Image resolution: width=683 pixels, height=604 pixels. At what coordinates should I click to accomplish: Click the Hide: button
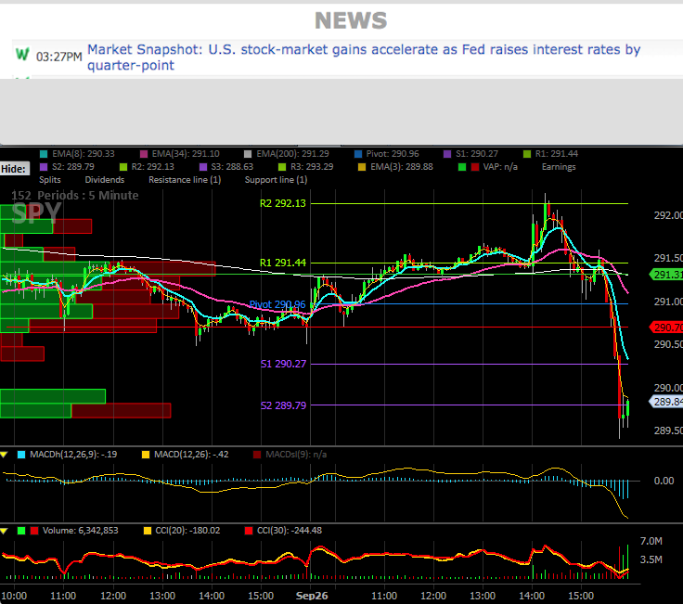click(14, 169)
